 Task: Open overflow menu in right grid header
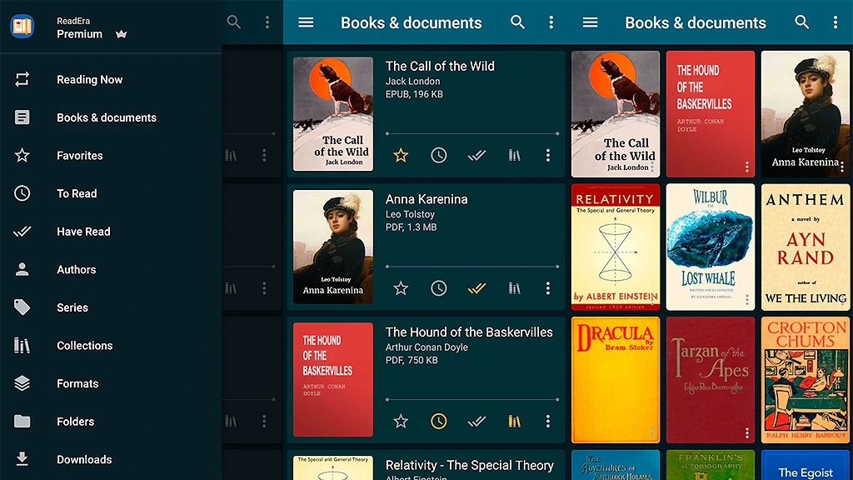click(x=836, y=22)
